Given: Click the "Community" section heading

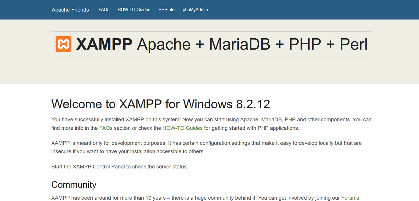Looking at the screenshot, I should click(x=74, y=184).
